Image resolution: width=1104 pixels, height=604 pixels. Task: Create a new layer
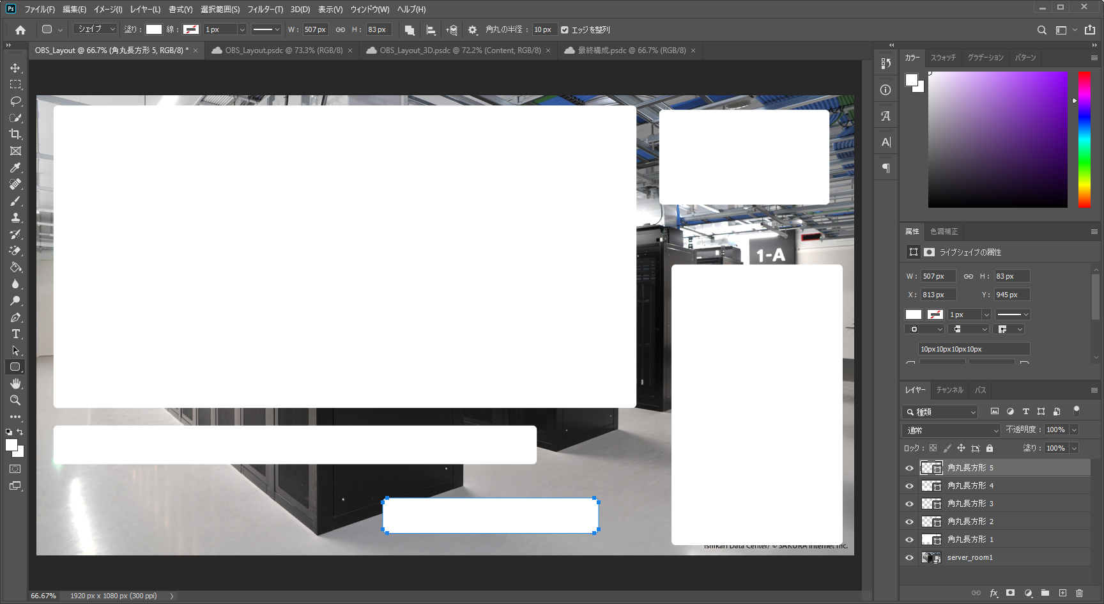pyautogui.click(x=1062, y=593)
